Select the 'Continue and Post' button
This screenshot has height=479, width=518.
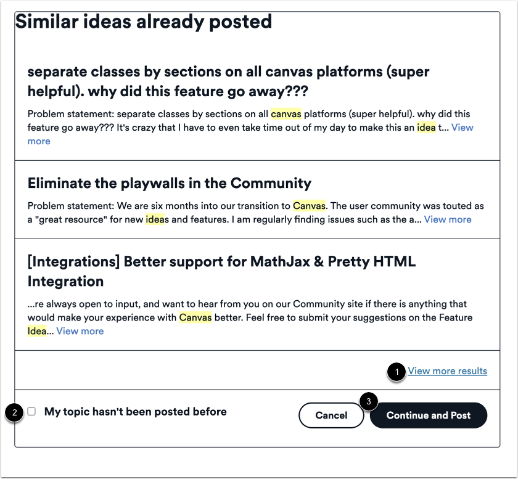click(x=428, y=415)
